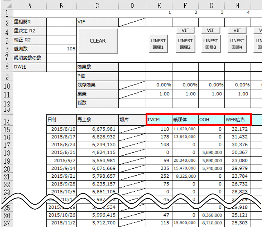Image resolution: width=264 pixels, height=227 pixels.
Task: Select the WEB広告 value 32,172
Action: click(x=238, y=129)
